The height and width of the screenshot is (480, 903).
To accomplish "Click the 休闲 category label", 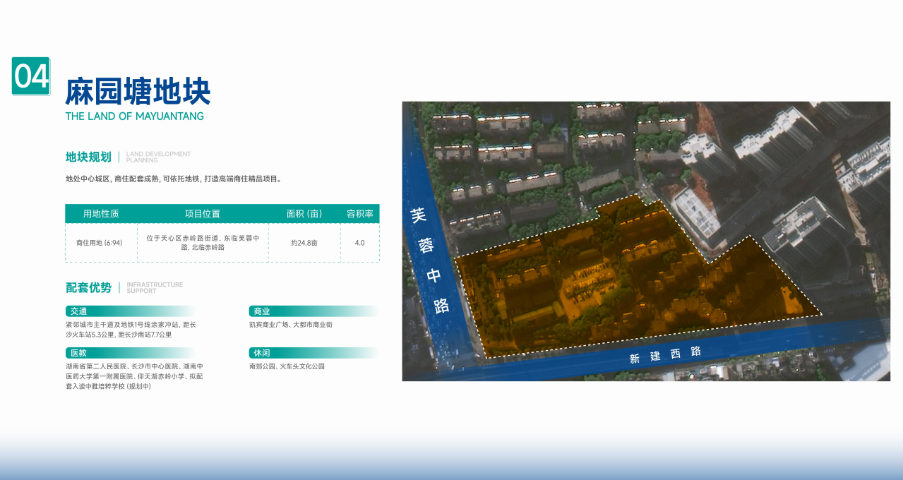I will 261,353.
